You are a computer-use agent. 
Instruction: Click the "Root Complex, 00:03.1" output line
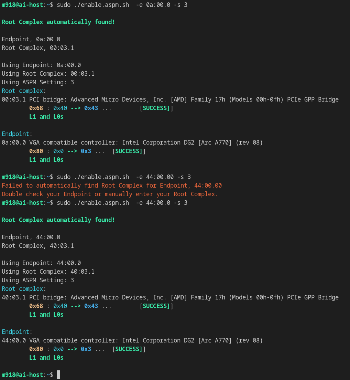pos(38,48)
